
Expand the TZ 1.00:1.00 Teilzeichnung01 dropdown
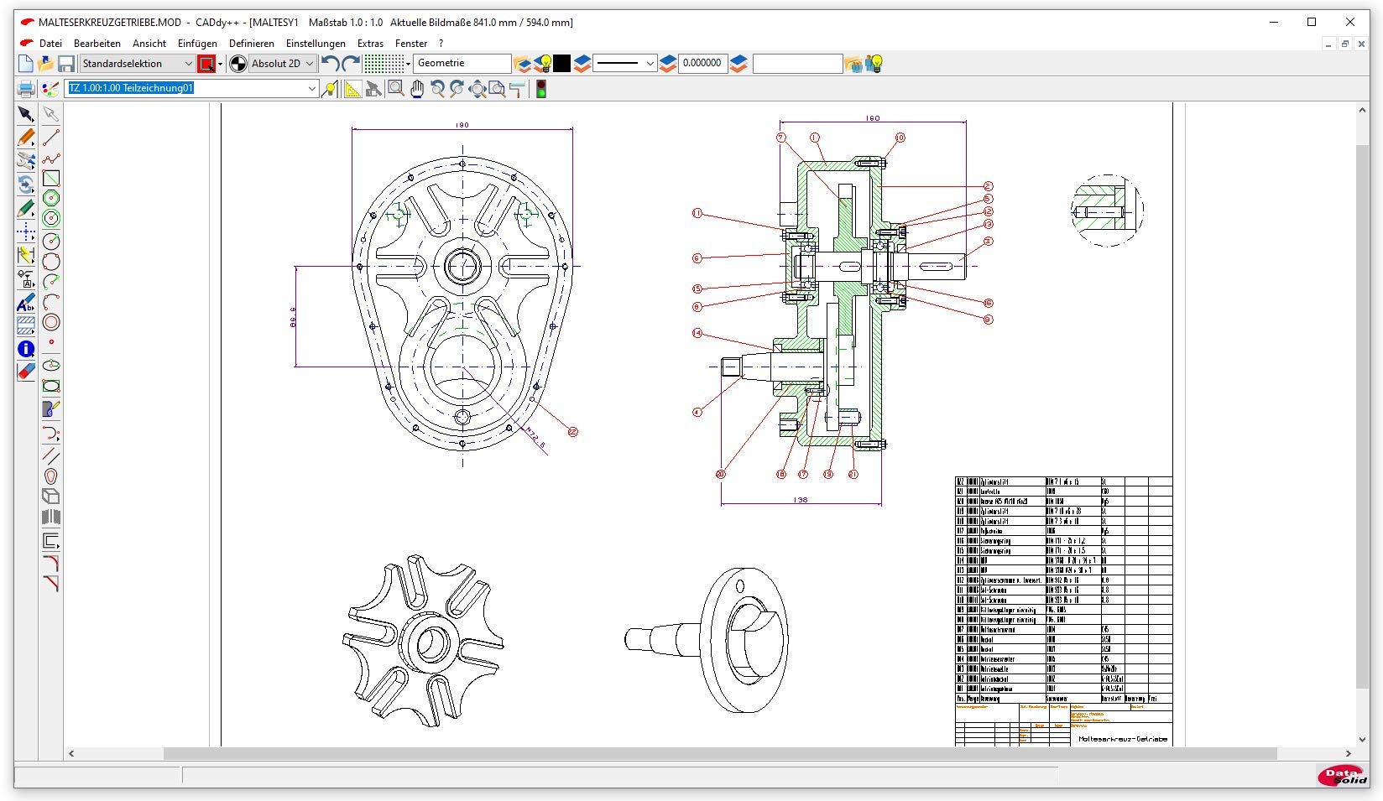tap(311, 88)
